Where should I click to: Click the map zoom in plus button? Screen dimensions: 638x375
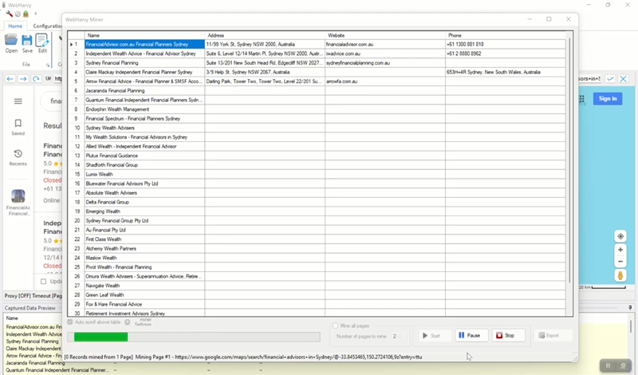pyautogui.click(x=620, y=250)
